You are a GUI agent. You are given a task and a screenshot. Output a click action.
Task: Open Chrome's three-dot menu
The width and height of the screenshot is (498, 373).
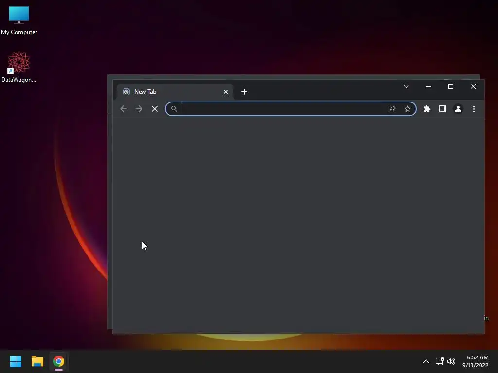pos(474,109)
